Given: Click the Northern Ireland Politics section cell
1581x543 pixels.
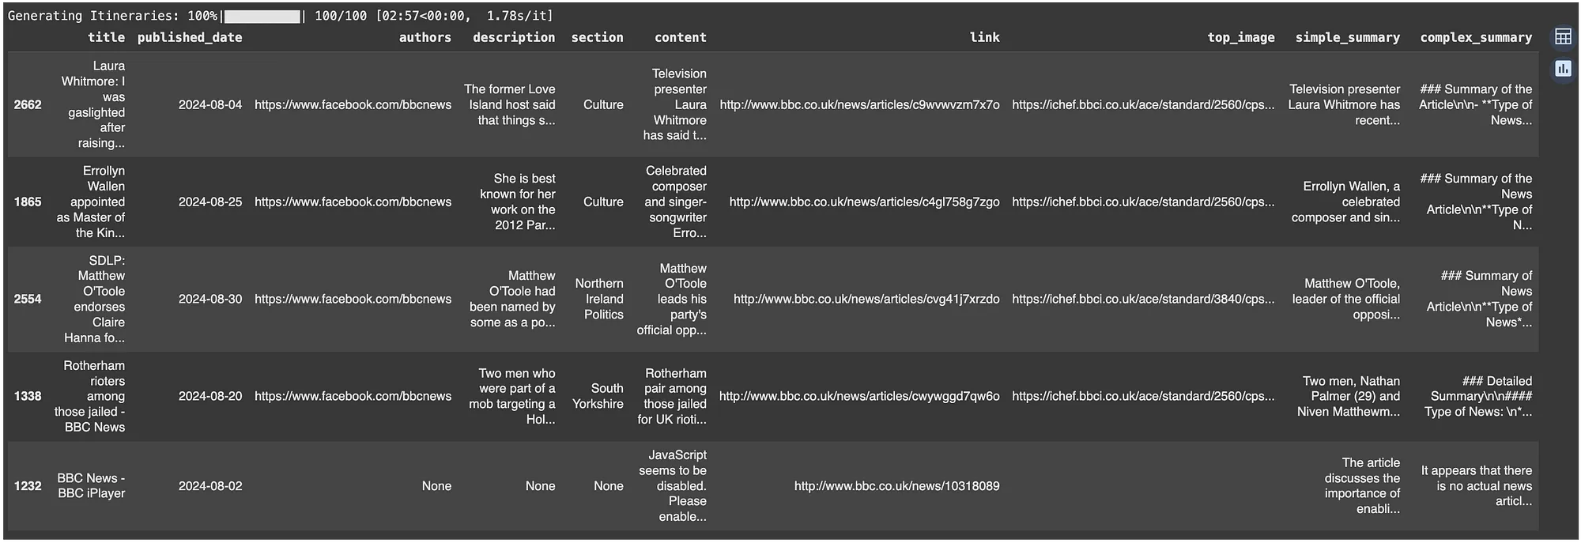Looking at the screenshot, I should (x=599, y=299).
